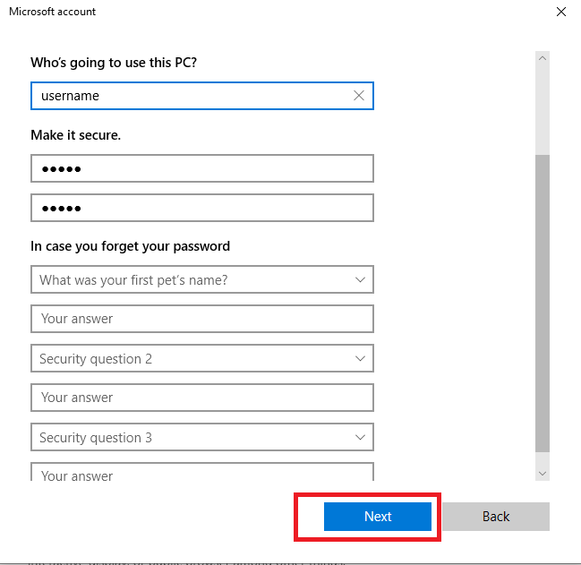The width and height of the screenshot is (581, 565).
Task: Click chevron arrow on first pet's name question
Action: (x=360, y=280)
